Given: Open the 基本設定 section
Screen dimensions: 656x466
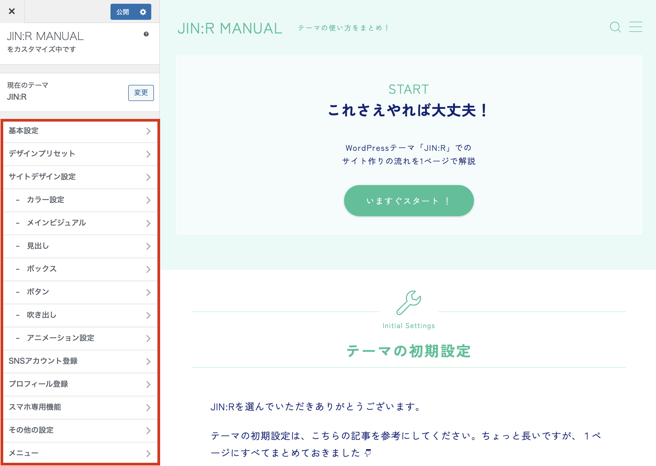Looking at the screenshot, I should click(80, 131).
